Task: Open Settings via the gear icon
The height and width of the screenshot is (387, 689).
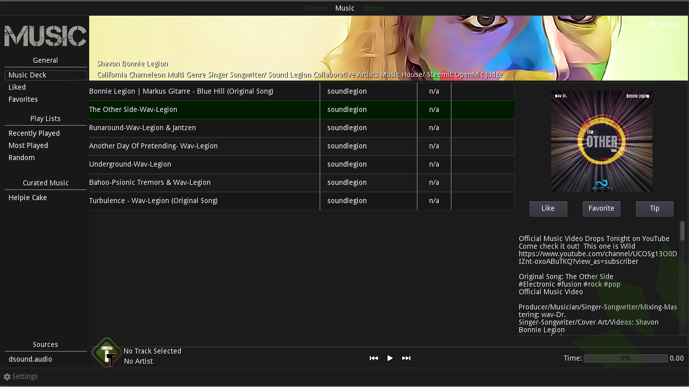Action: coord(7,377)
